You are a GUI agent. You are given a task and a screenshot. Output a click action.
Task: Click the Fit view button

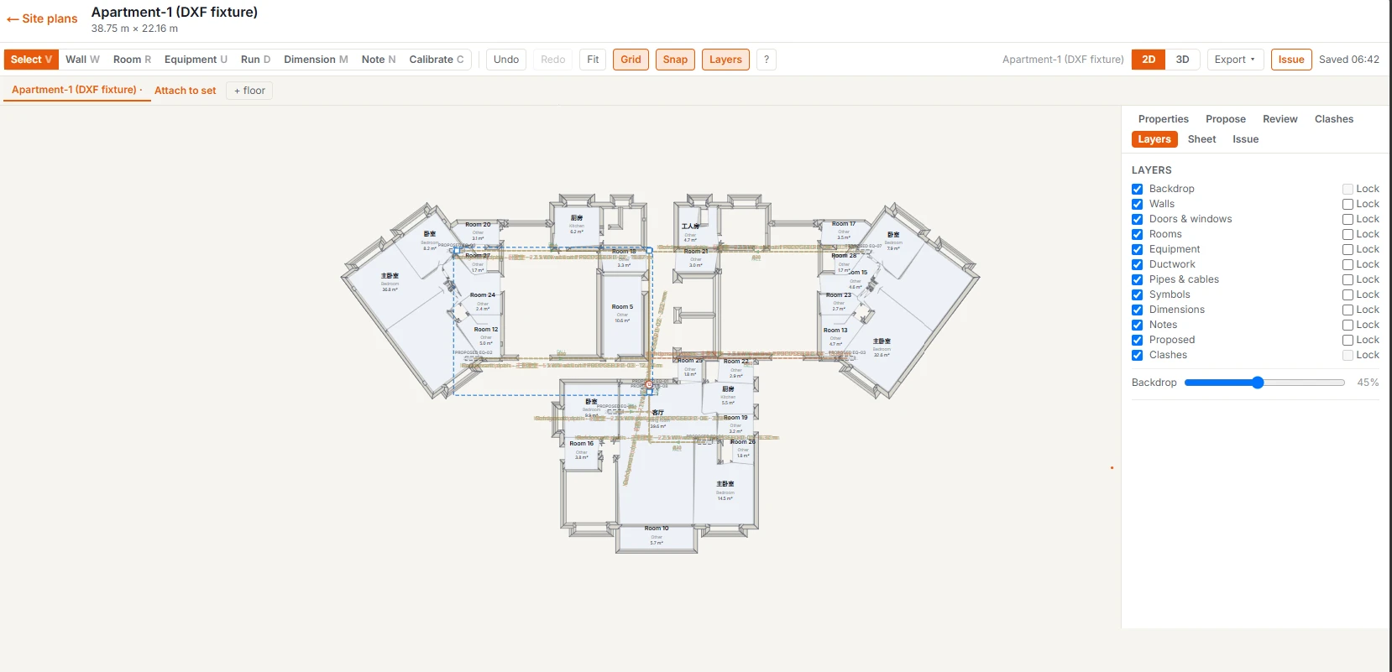pyautogui.click(x=593, y=60)
